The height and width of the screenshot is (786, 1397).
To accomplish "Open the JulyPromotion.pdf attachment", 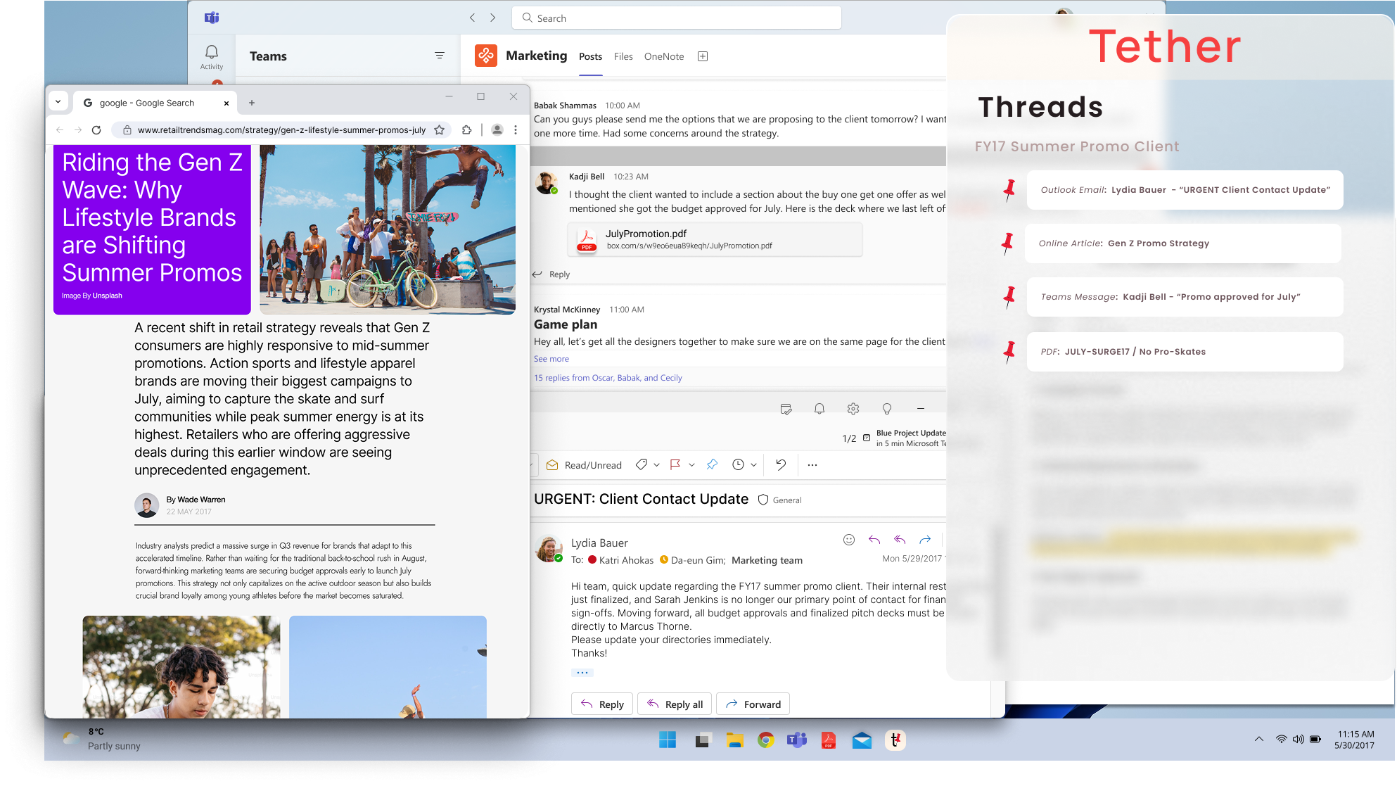I will click(x=715, y=239).
